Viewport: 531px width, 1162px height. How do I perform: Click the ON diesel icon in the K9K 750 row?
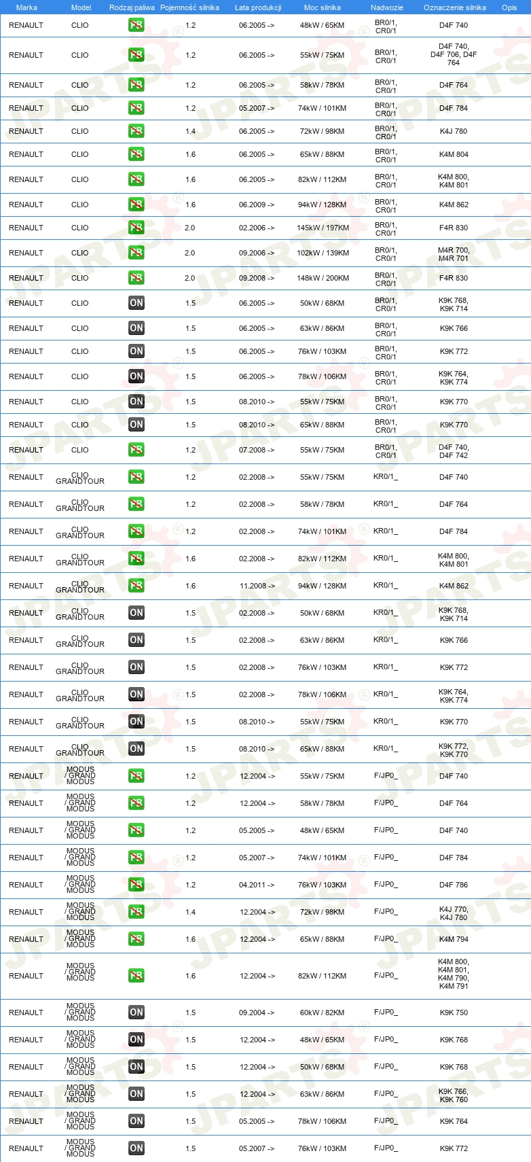tap(136, 1013)
